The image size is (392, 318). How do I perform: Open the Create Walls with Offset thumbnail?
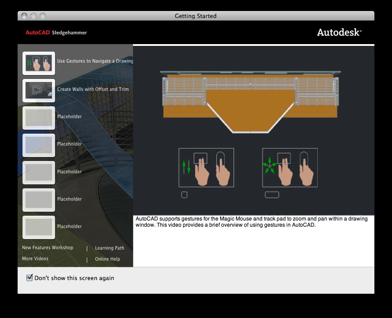(39, 91)
